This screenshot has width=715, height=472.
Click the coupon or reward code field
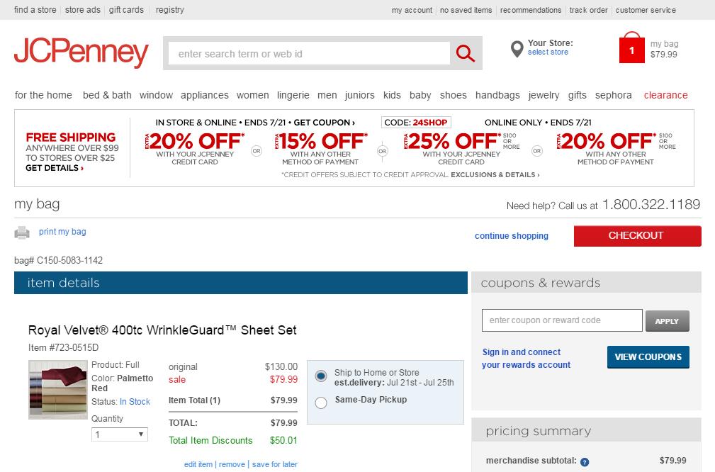pyautogui.click(x=561, y=320)
